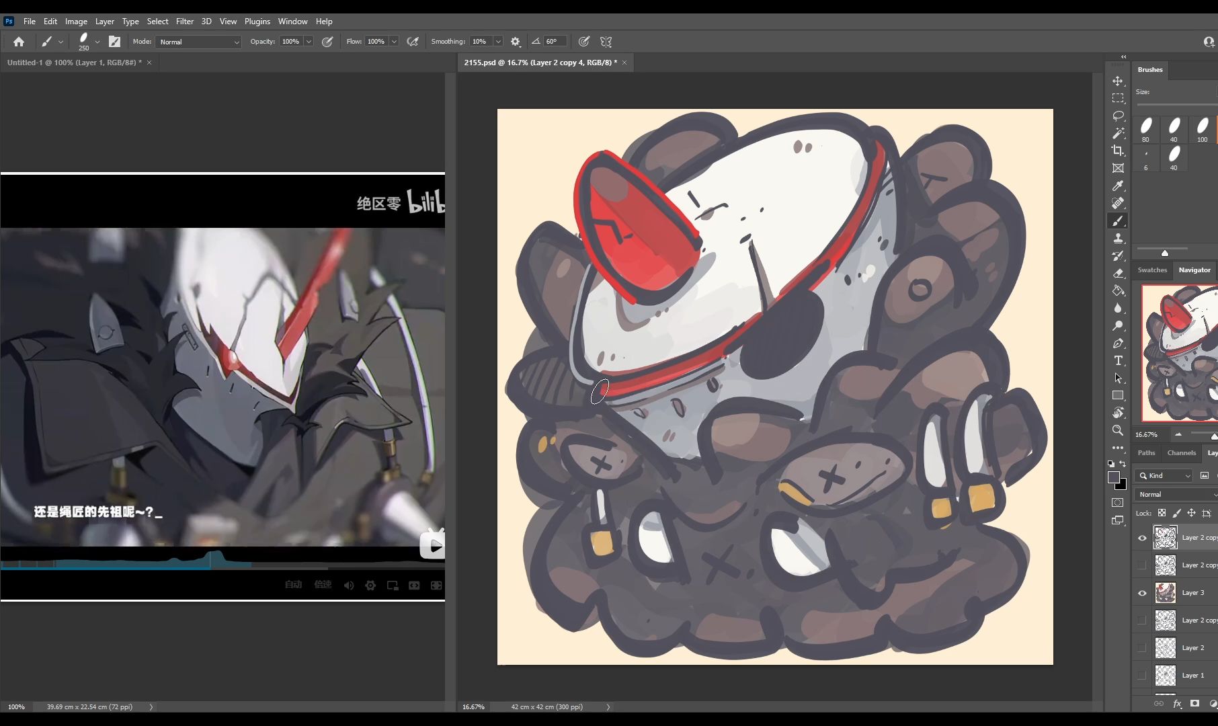Screen dimensions: 1218x726
Task: Select the Dodge tool
Action: 1118,325
